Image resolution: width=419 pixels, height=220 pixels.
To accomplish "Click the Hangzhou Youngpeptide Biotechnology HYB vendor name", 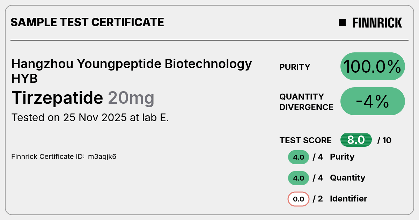I will 132,71.
